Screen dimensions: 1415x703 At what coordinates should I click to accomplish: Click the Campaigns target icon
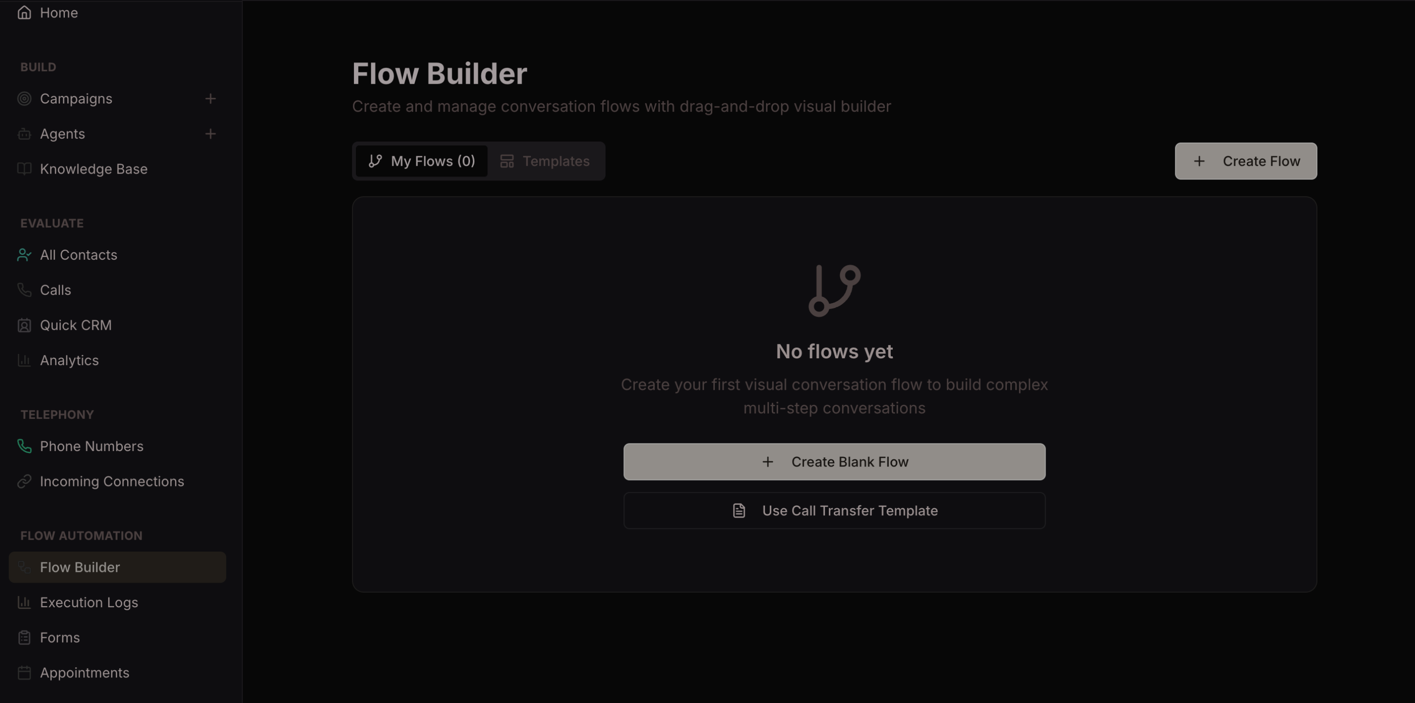pos(24,99)
